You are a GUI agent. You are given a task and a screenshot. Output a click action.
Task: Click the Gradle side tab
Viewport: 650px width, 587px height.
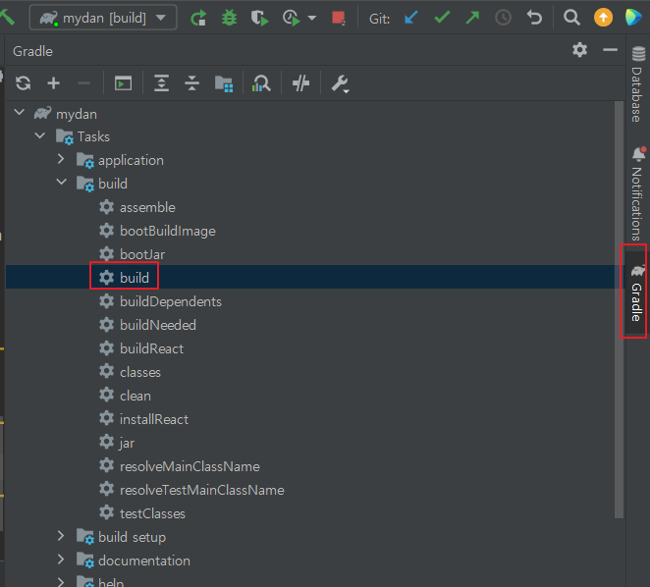click(x=636, y=292)
